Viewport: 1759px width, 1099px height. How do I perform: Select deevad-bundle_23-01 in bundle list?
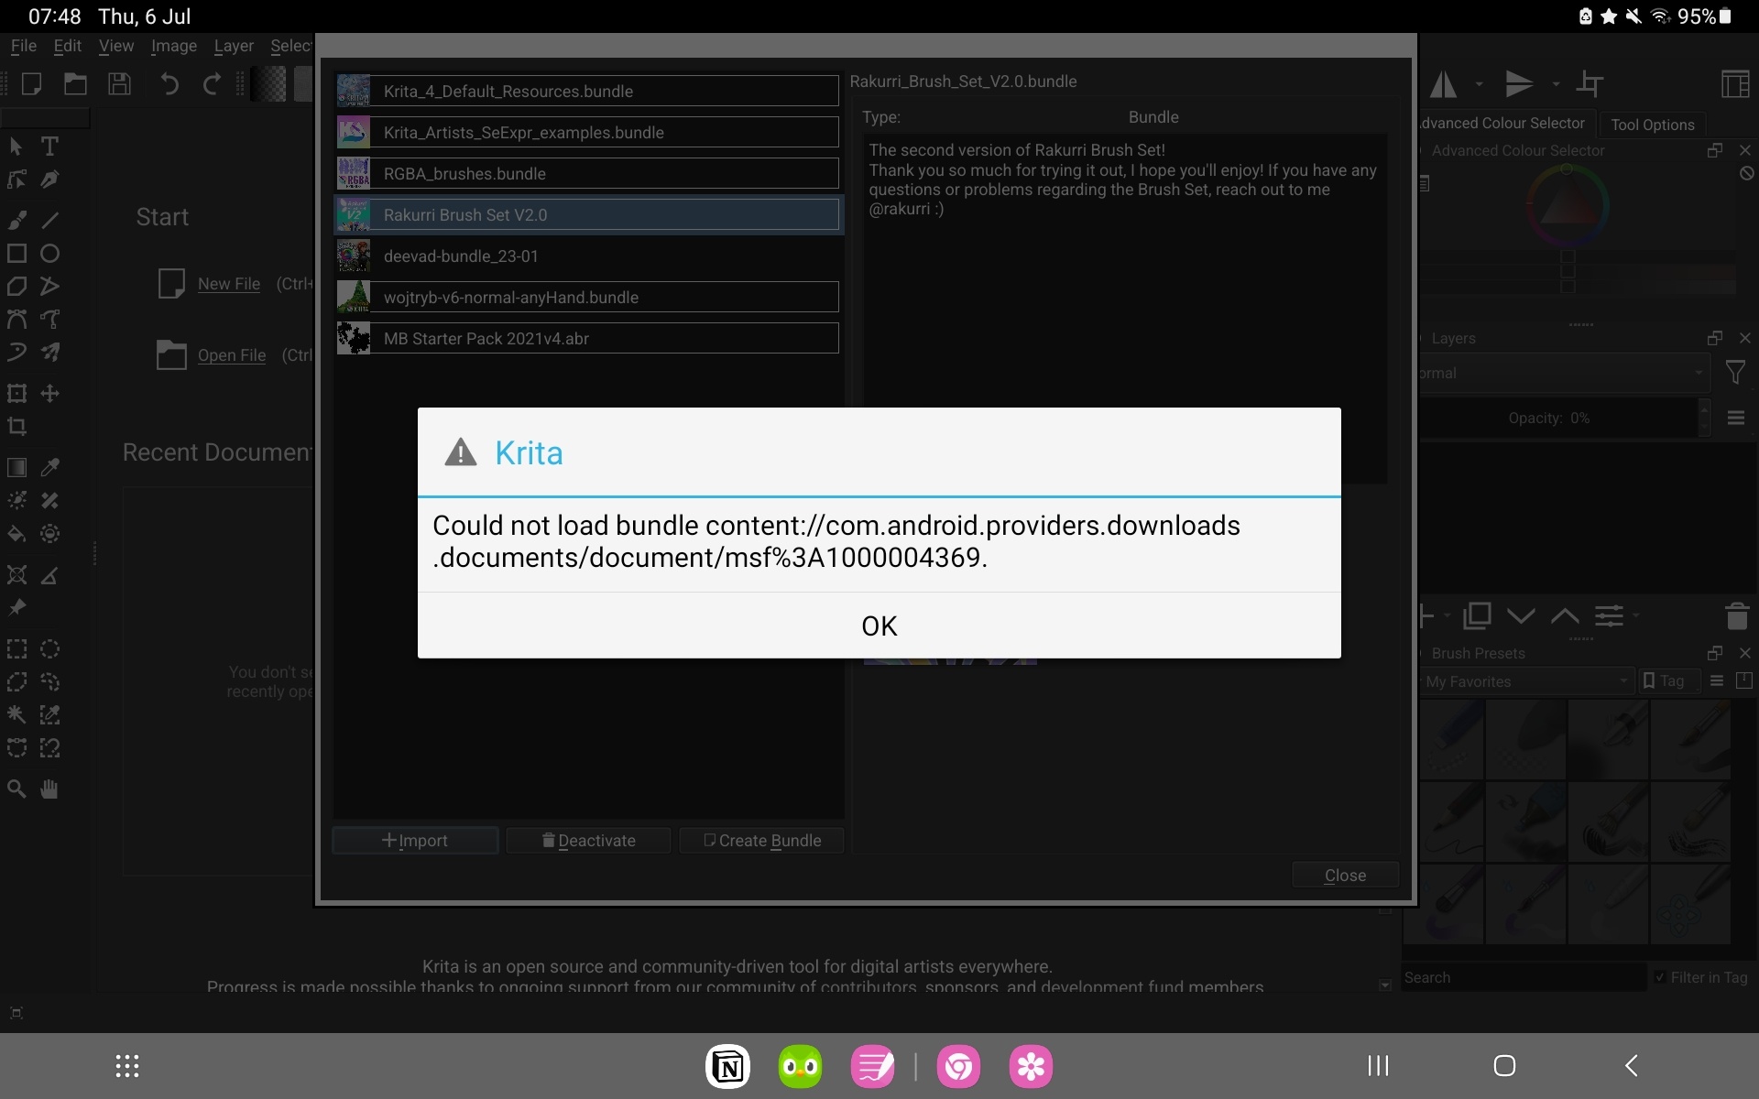(587, 256)
